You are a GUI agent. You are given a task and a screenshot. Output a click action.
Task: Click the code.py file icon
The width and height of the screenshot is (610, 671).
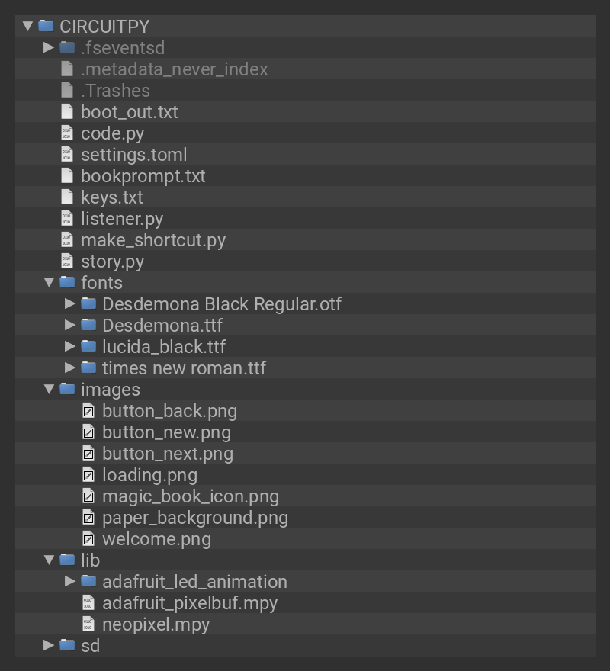pyautogui.click(x=67, y=133)
